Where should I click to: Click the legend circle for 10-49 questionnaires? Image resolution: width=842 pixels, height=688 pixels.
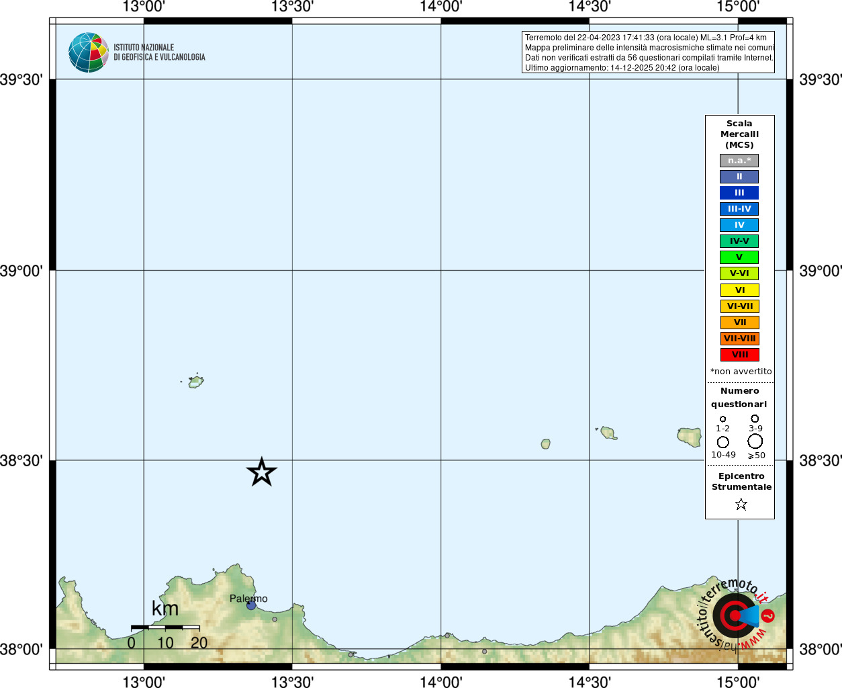point(723,442)
